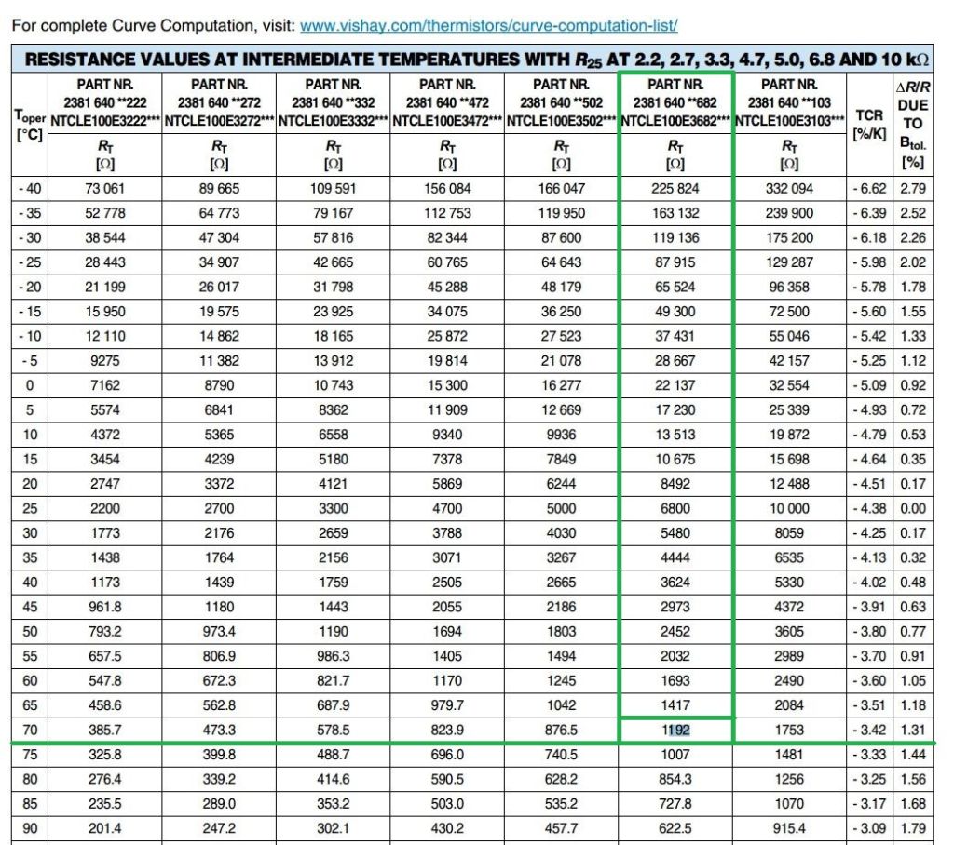
Task: Click the 0.00 Btol tolerance cell
Action: coord(913,508)
